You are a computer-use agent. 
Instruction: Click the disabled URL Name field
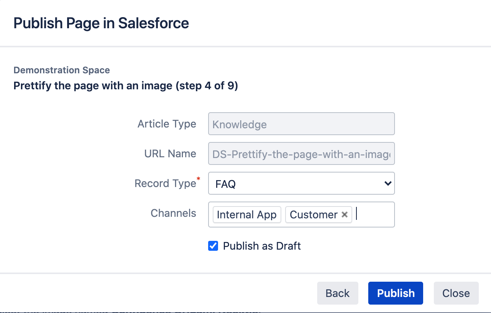301,154
